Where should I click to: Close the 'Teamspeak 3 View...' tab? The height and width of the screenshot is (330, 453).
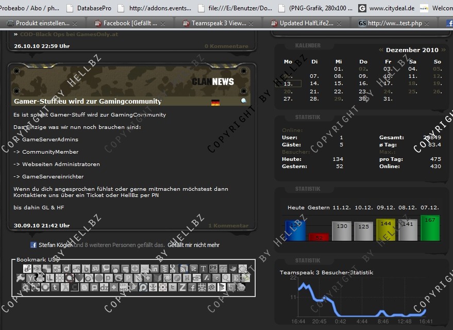pyautogui.click(x=251, y=24)
